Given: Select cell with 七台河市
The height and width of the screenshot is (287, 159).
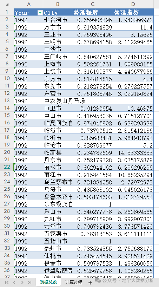Looking at the screenshot, I should pyautogui.click(x=58, y=20).
